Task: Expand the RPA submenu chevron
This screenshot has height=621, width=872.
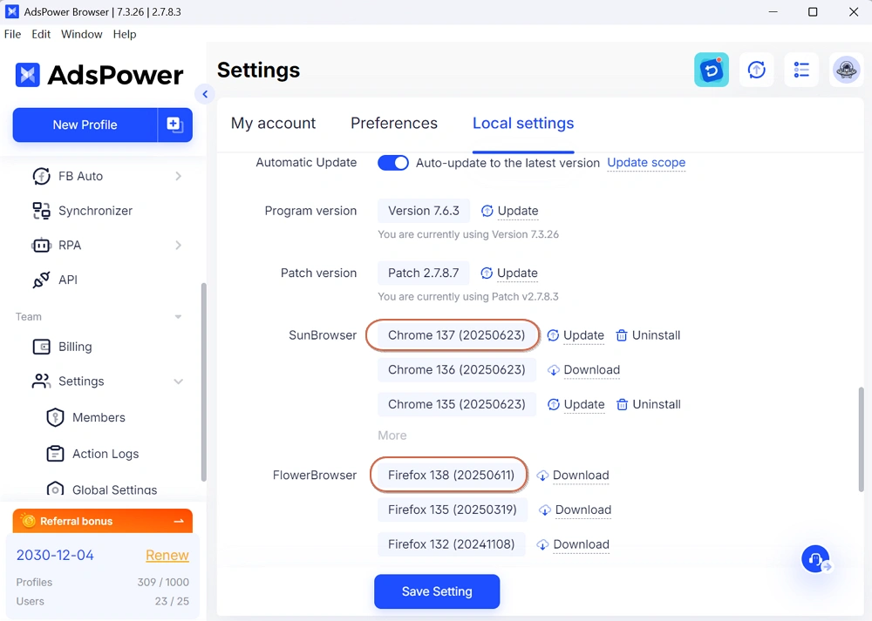Action: (x=179, y=245)
